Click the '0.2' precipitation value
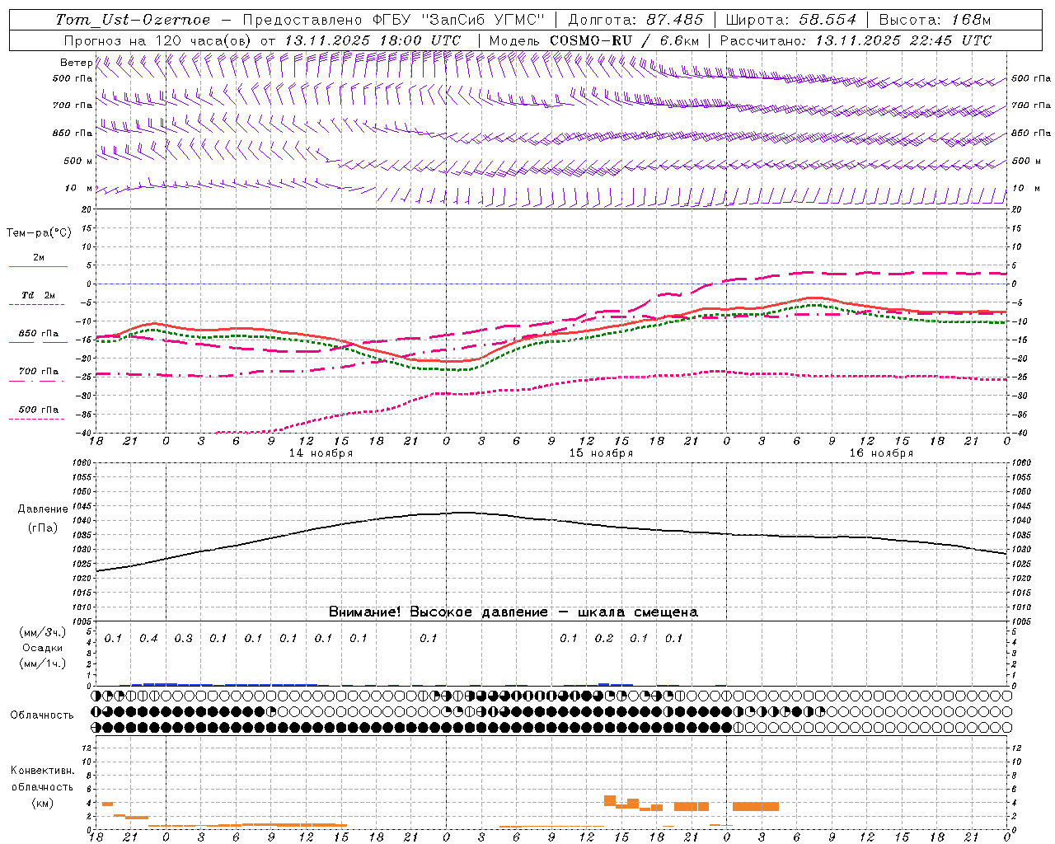This screenshot has width=1055, height=844. pyautogui.click(x=604, y=638)
